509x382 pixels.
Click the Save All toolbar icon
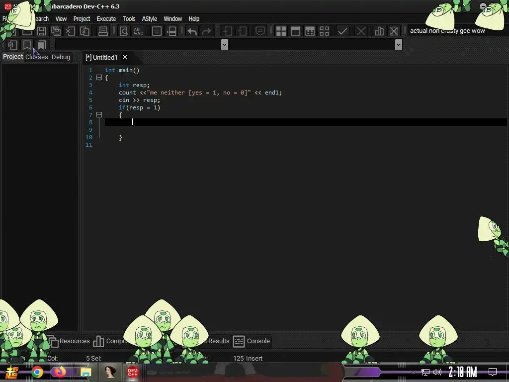click(56, 31)
